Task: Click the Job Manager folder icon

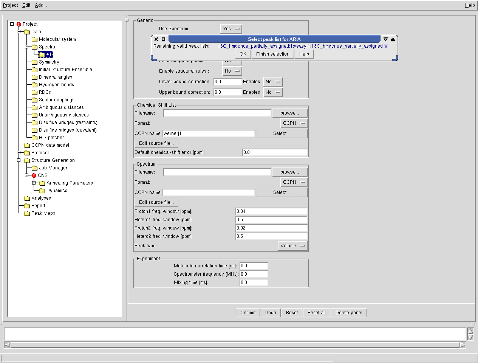Action: [x=34, y=168]
